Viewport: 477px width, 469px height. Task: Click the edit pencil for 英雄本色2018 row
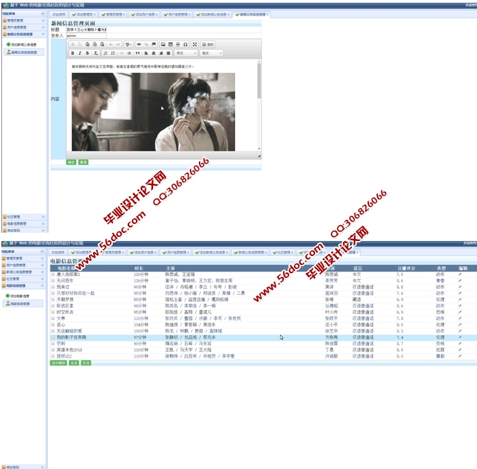[460, 350]
